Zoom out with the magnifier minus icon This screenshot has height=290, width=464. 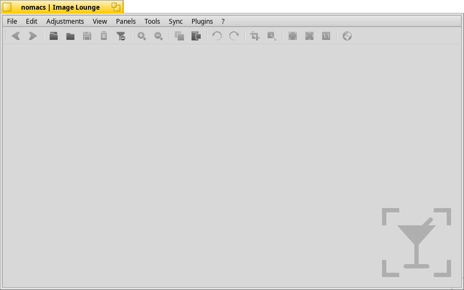click(158, 36)
